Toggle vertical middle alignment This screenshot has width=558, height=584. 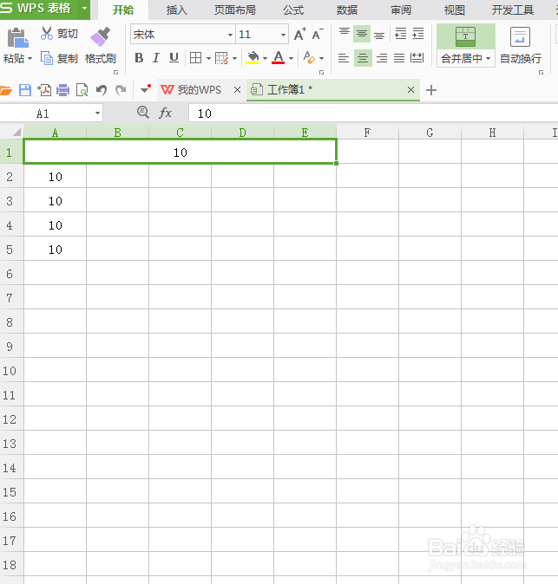tap(361, 34)
